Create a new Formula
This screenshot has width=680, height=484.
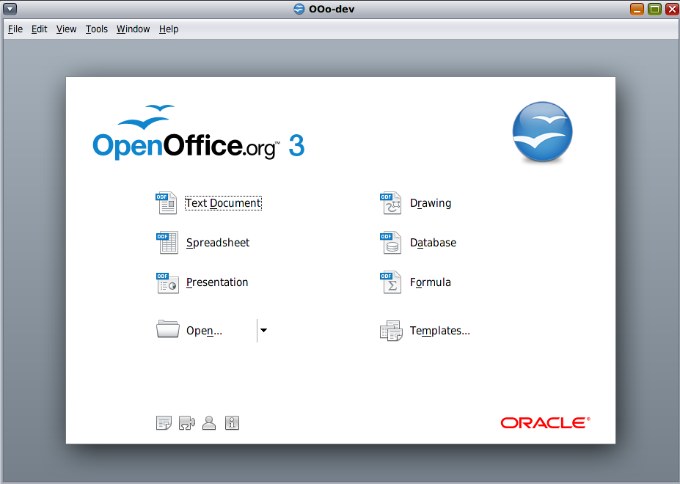(430, 282)
